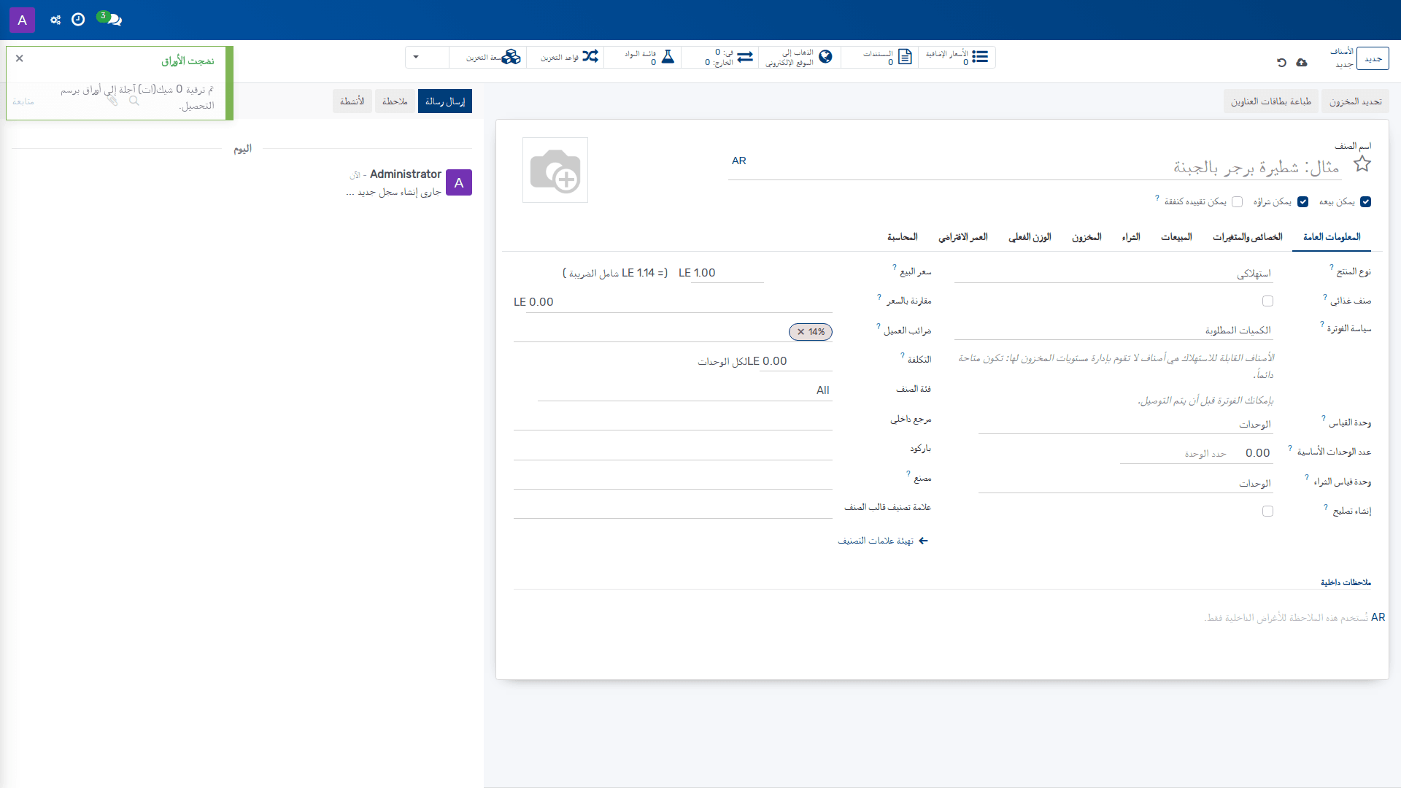The height and width of the screenshot is (788, 1401).
Task: Switch to the Inventory tab
Action: tap(1087, 237)
